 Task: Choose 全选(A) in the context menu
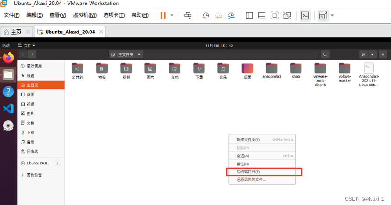click(x=262, y=156)
